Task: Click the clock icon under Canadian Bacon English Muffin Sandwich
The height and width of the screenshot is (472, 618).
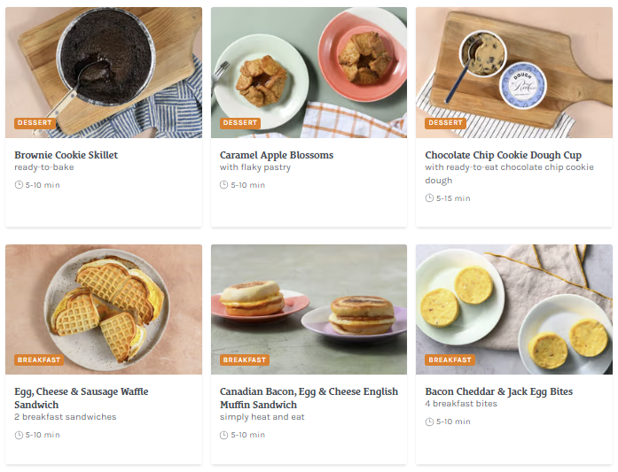Action: click(x=224, y=435)
